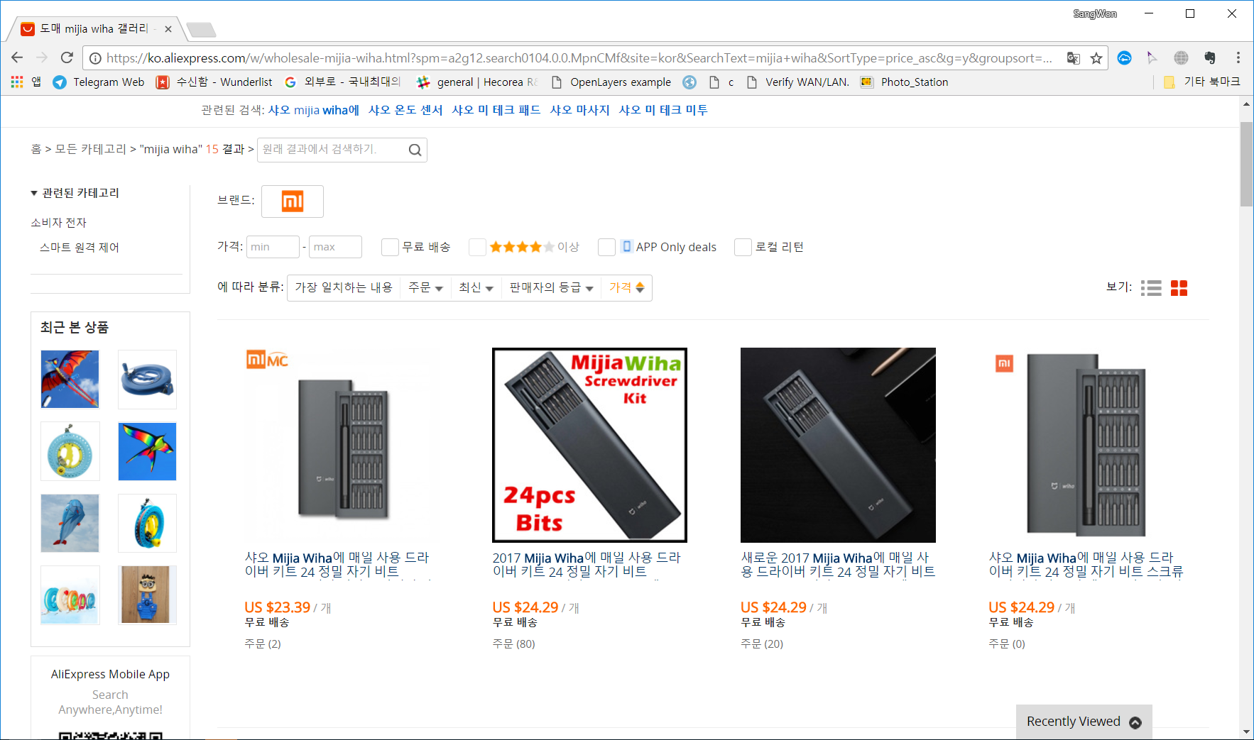Toggle the APP Only deals checkbox

606,247
